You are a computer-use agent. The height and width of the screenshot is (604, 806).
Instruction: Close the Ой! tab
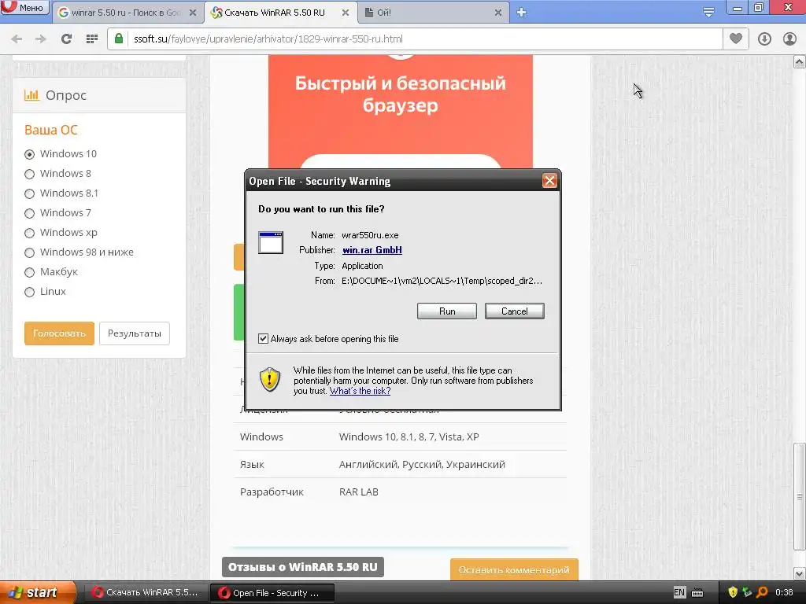coord(498,13)
